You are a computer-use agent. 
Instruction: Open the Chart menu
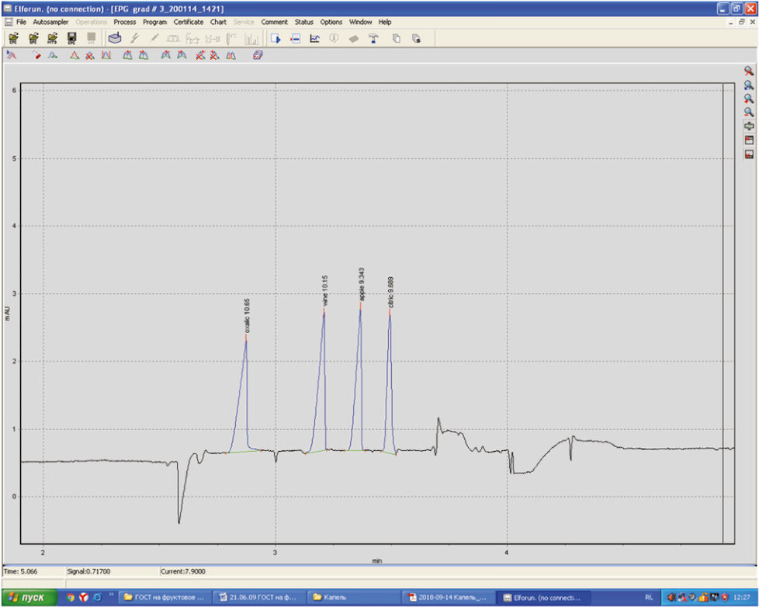pyautogui.click(x=218, y=22)
